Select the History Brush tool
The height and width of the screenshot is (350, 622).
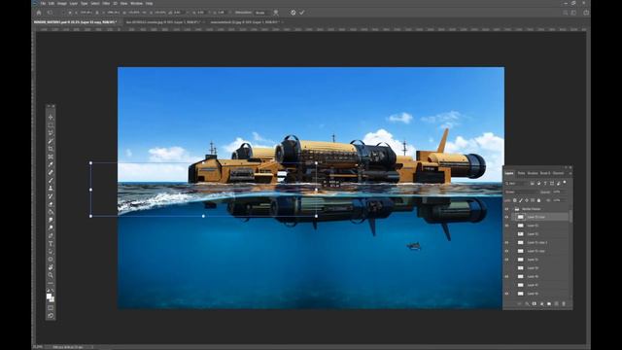tap(51, 196)
